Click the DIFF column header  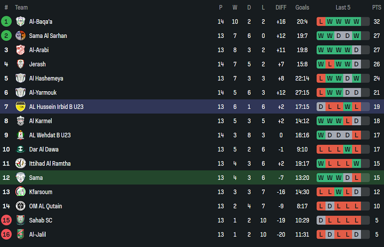tap(281, 7)
